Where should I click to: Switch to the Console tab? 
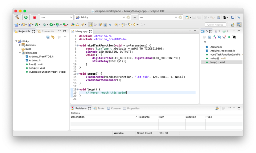point(114,108)
